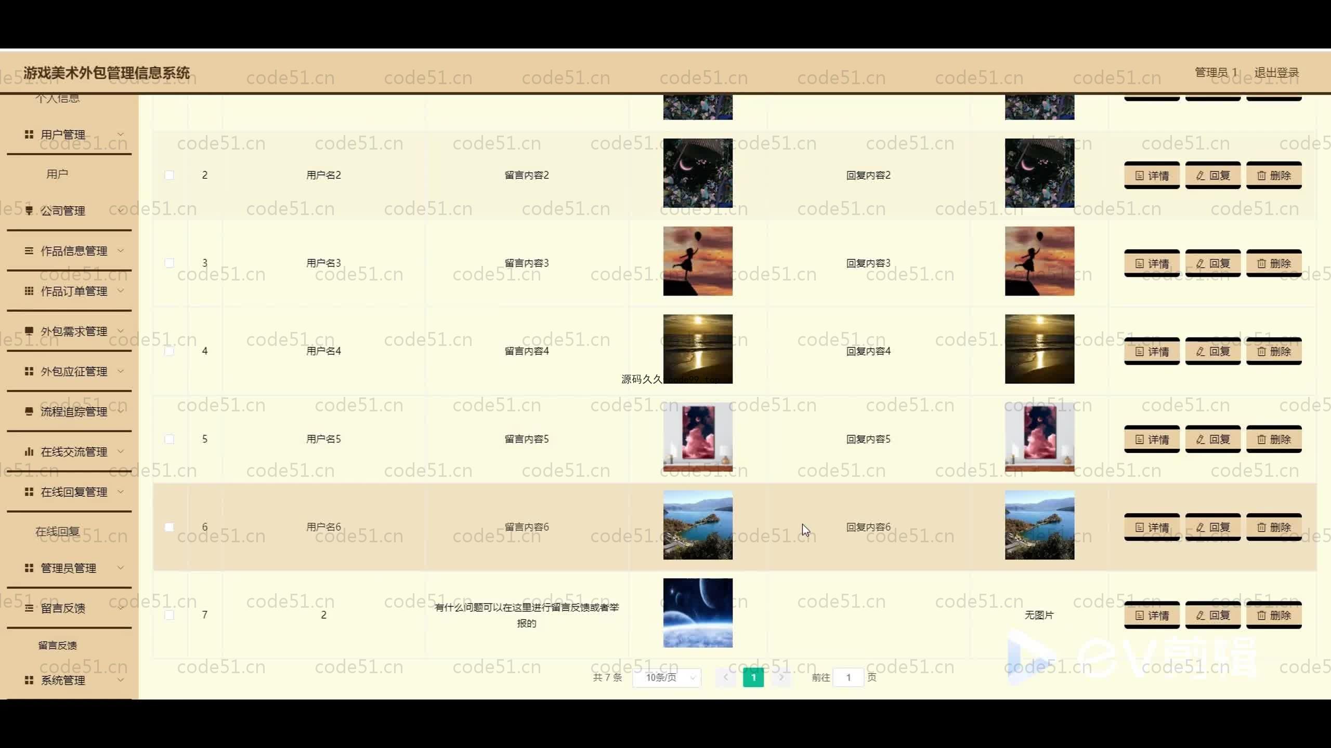Open the 用户 submenu item

57,174
